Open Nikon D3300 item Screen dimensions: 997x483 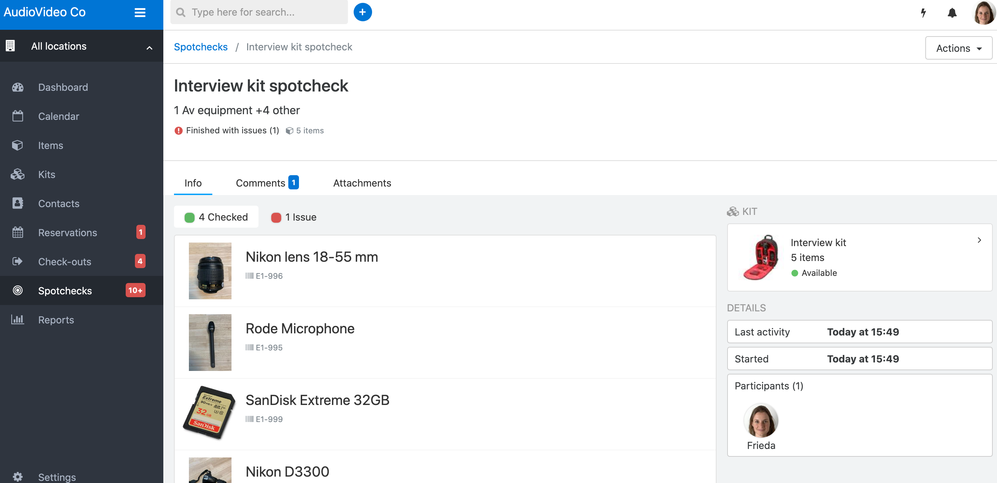click(x=288, y=472)
